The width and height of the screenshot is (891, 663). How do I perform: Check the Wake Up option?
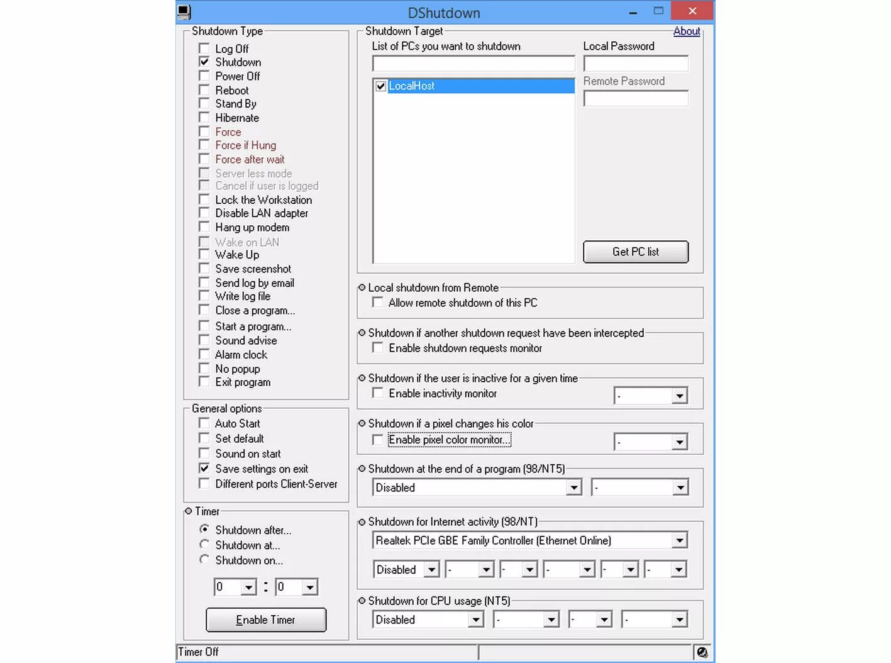tap(204, 254)
